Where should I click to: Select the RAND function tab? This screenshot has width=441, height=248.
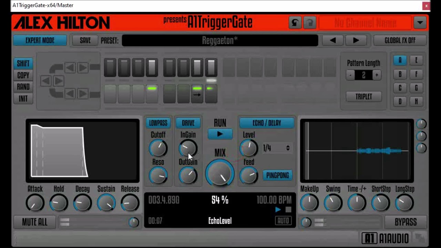click(23, 87)
